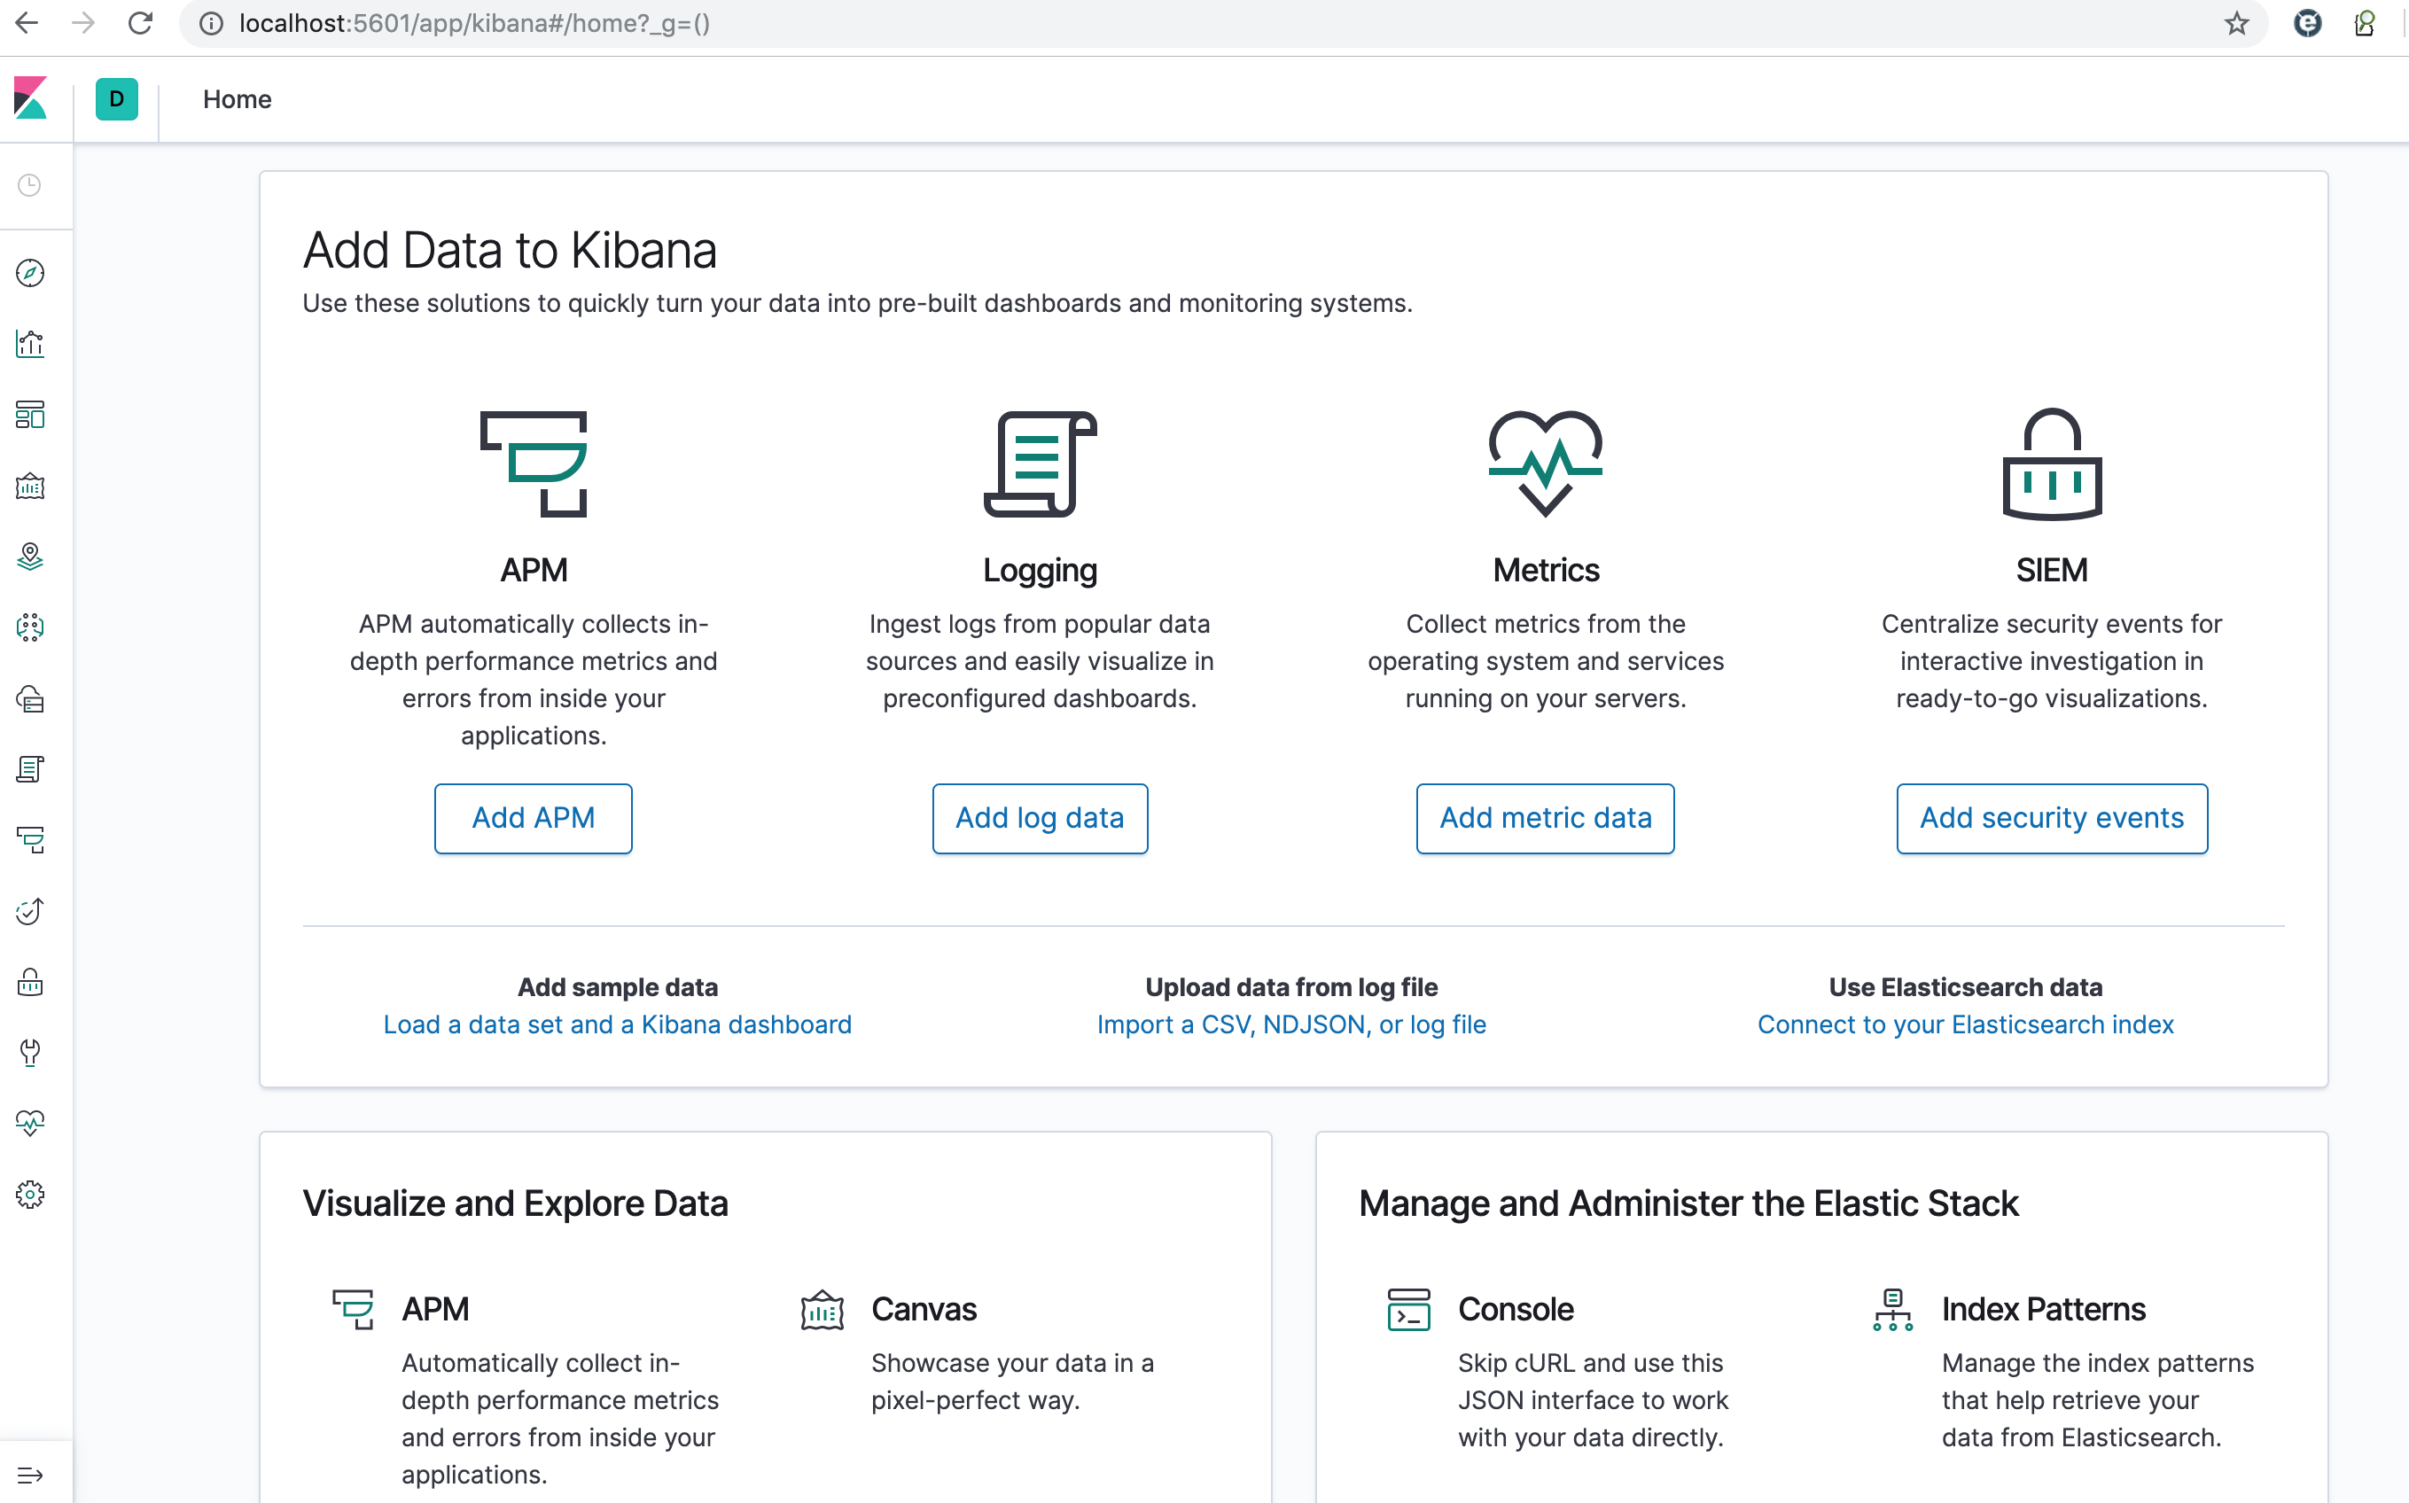2409x1503 pixels.
Task: Select the Home breadcrumb tab
Action: coord(237,99)
